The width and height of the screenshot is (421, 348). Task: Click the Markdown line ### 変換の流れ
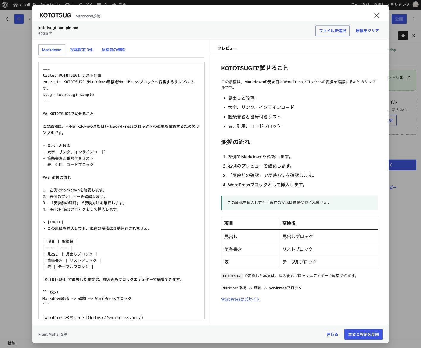[57, 177]
